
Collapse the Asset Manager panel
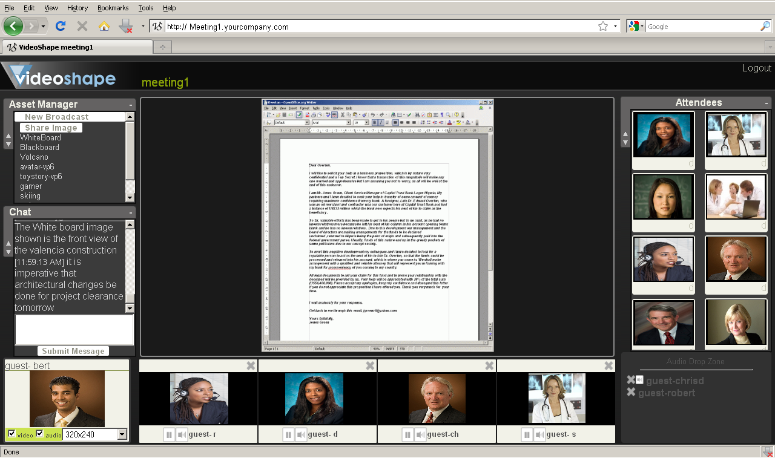click(131, 105)
